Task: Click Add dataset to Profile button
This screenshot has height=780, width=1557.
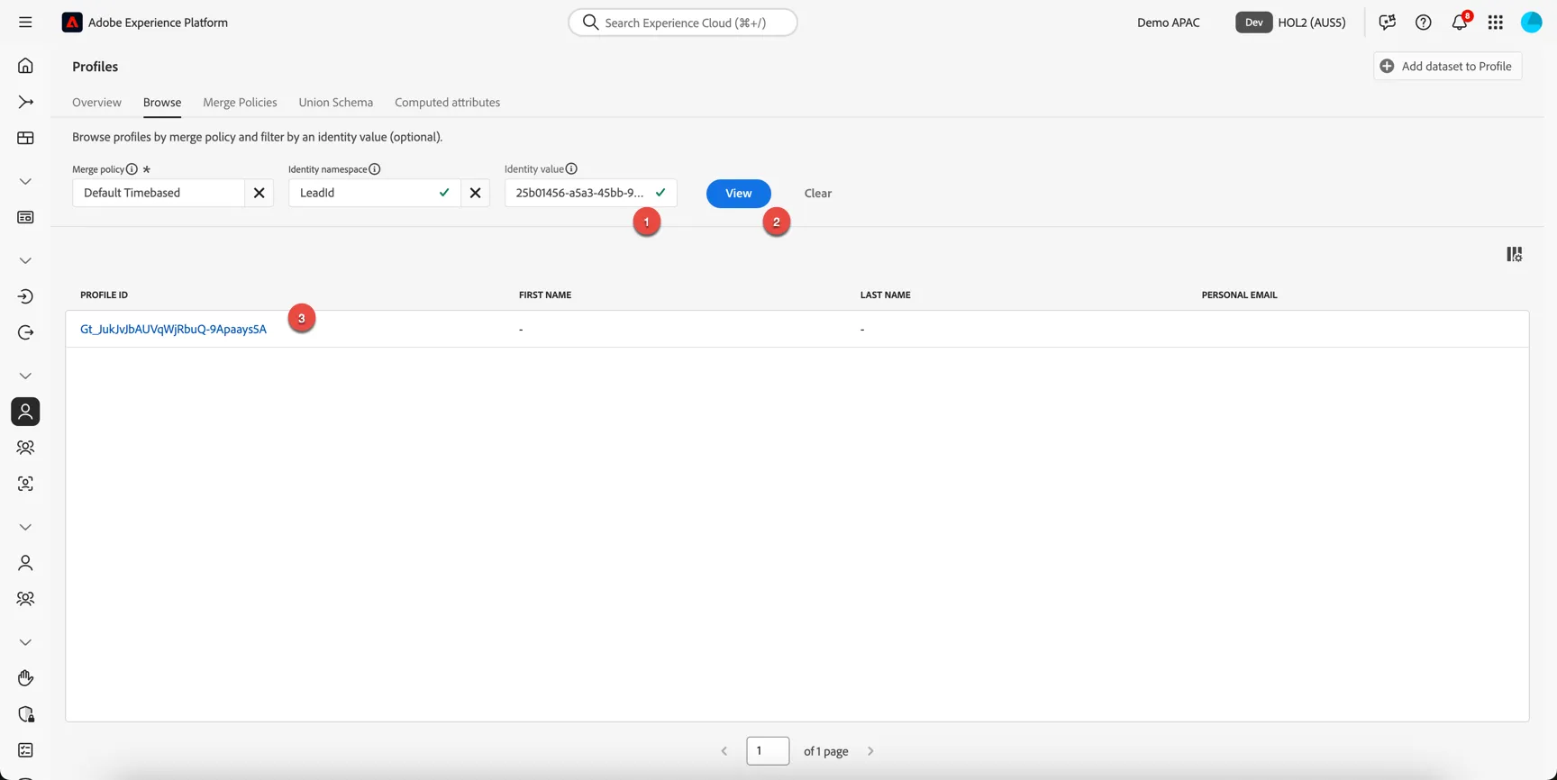Action: 1448,66
